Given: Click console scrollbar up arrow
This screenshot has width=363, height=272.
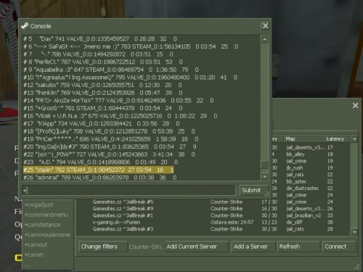Looking at the screenshot, I should [x=264, y=39].
